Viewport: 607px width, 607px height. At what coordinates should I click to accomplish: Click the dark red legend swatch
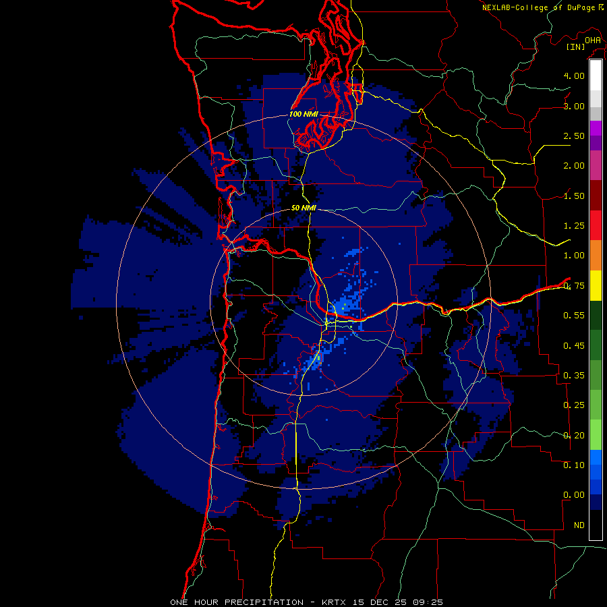click(x=596, y=195)
